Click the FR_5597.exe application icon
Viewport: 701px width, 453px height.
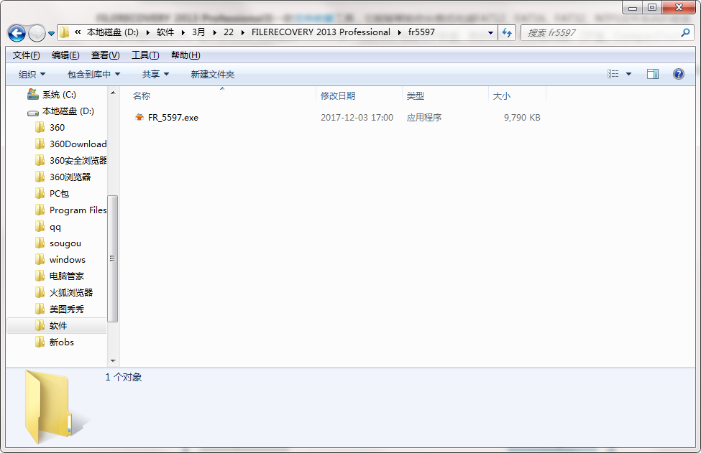[x=139, y=118]
